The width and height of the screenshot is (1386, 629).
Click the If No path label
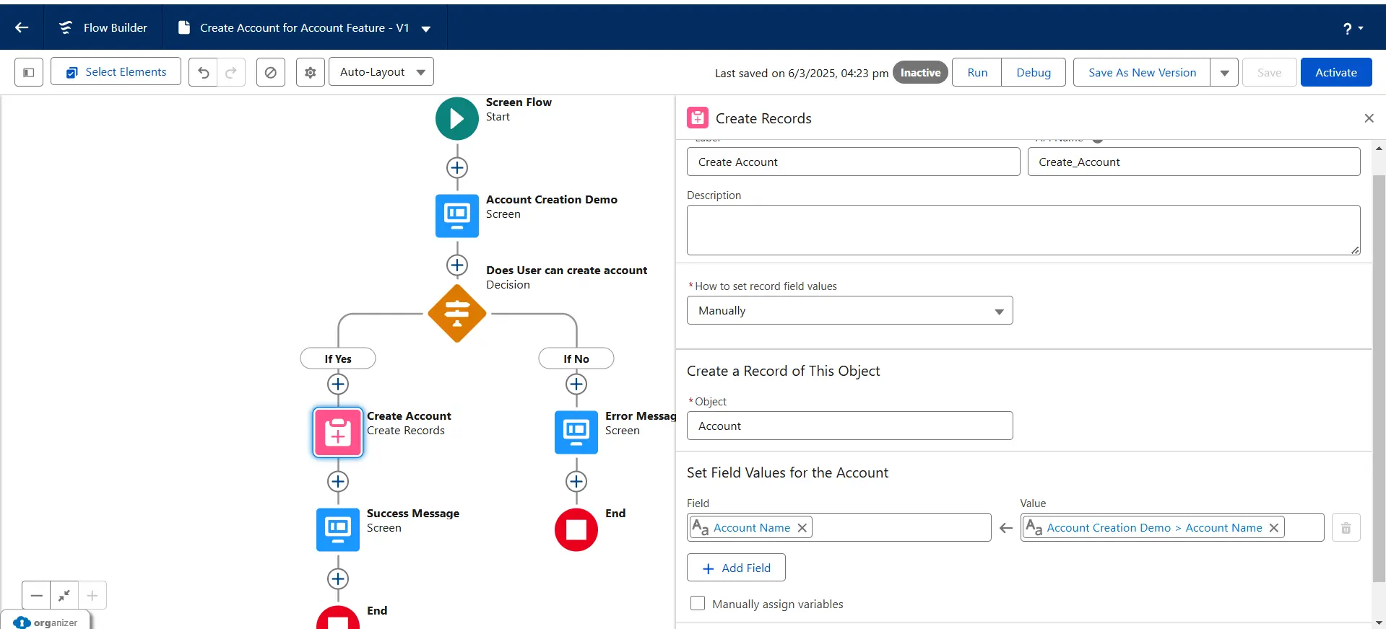pos(576,359)
